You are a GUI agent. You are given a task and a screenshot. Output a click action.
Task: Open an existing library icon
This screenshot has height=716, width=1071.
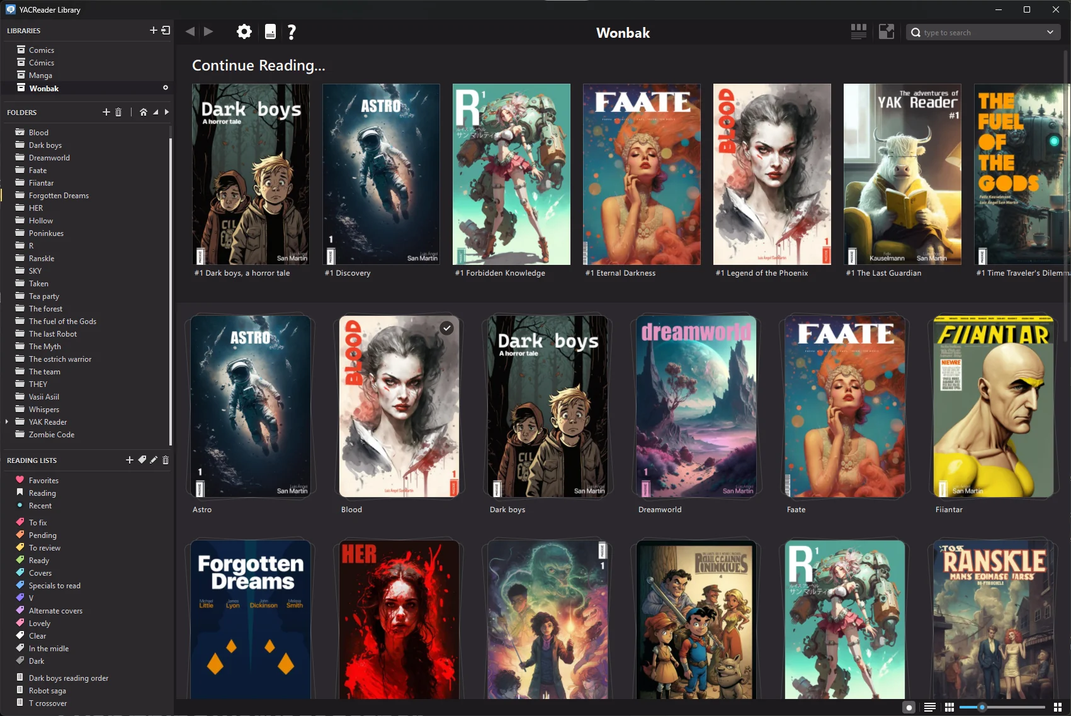(x=166, y=30)
